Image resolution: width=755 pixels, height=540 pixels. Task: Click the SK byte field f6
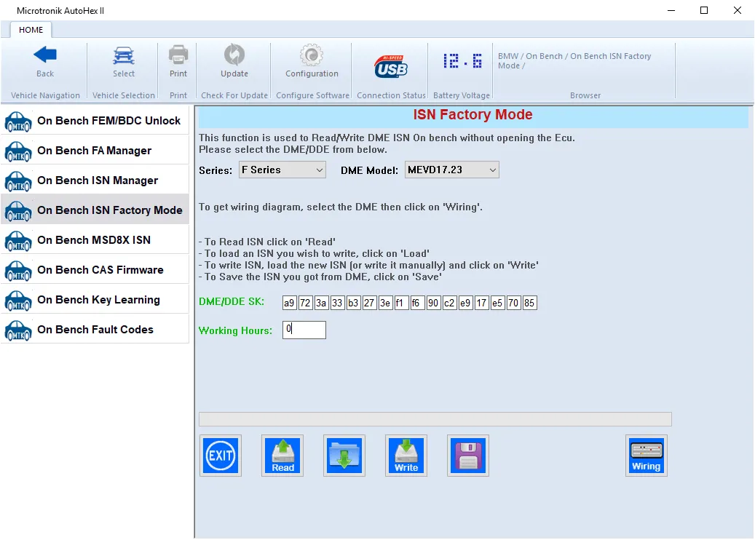(417, 303)
